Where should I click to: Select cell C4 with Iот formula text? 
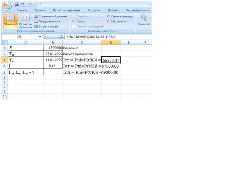(x=82, y=66)
